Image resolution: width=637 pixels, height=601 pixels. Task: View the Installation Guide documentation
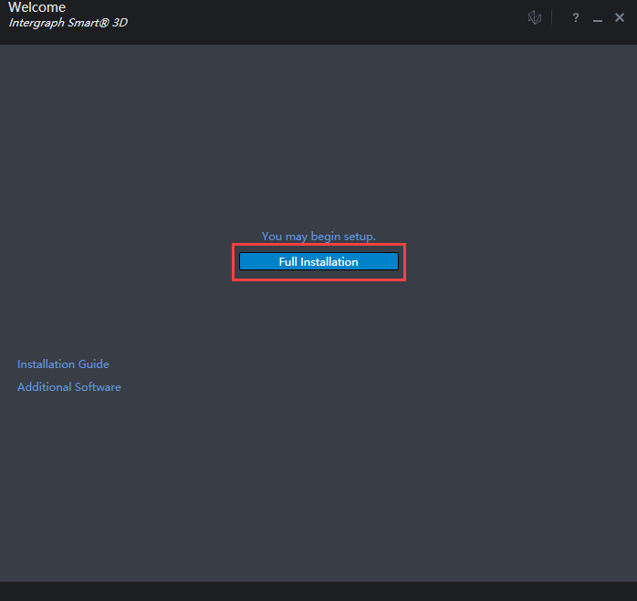click(63, 364)
